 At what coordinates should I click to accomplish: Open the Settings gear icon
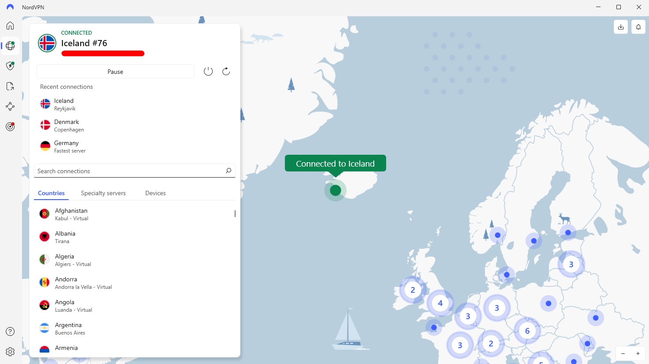pyautogui.click(x=10, y=352)
